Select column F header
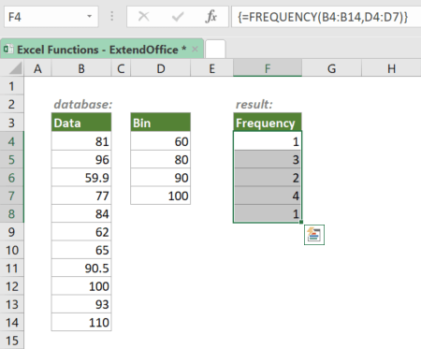 click(x=268, y=68)
